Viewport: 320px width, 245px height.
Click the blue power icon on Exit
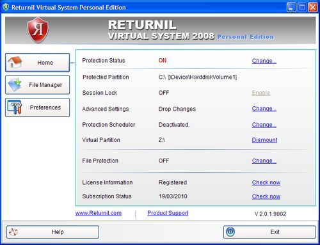[230, 232]
